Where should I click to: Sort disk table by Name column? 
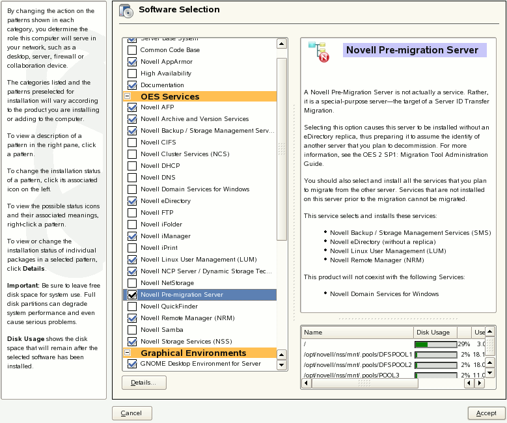(357, 332)
